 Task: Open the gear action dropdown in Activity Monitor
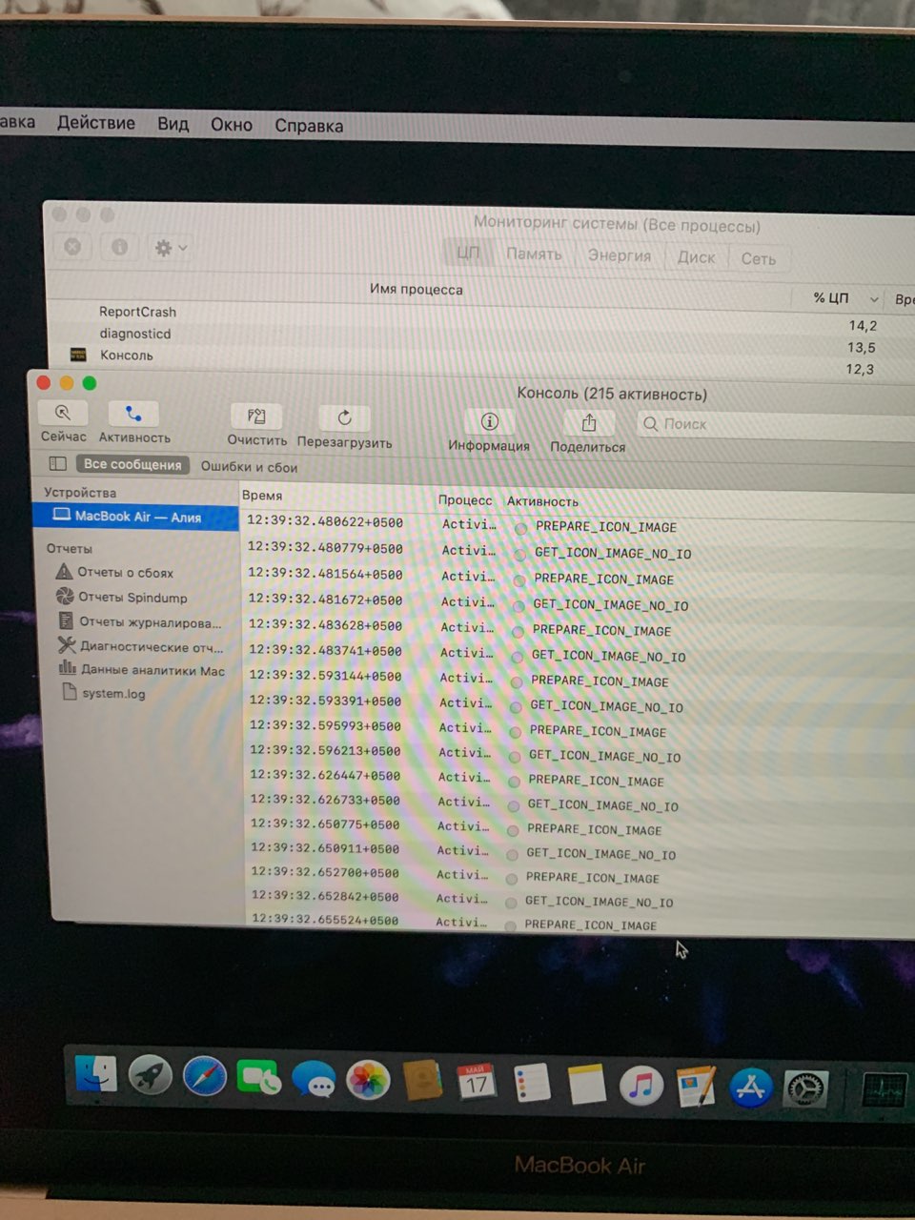tap(172, 248)
